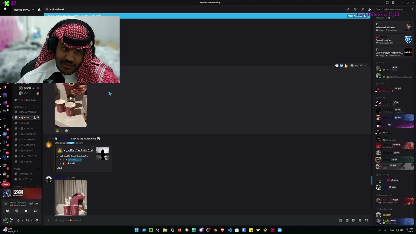Select the MEMES channel
The width and height of the screenshot is (416, 234).
click(27, 145)
